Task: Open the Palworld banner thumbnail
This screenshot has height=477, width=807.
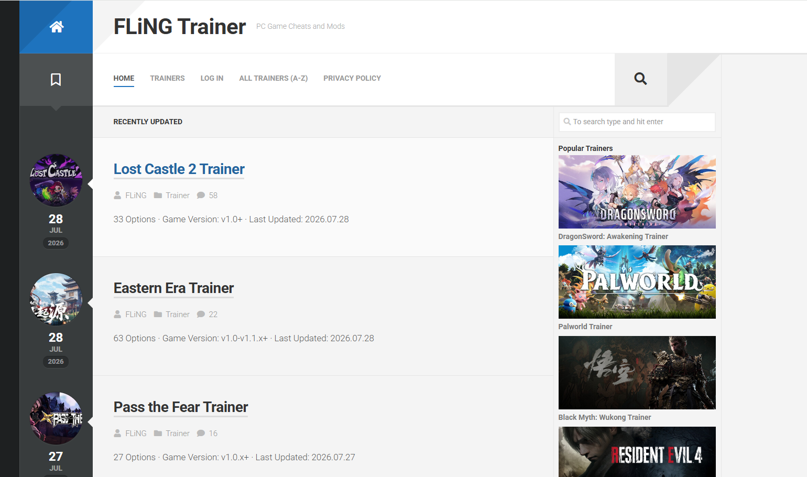Action: 637,282
